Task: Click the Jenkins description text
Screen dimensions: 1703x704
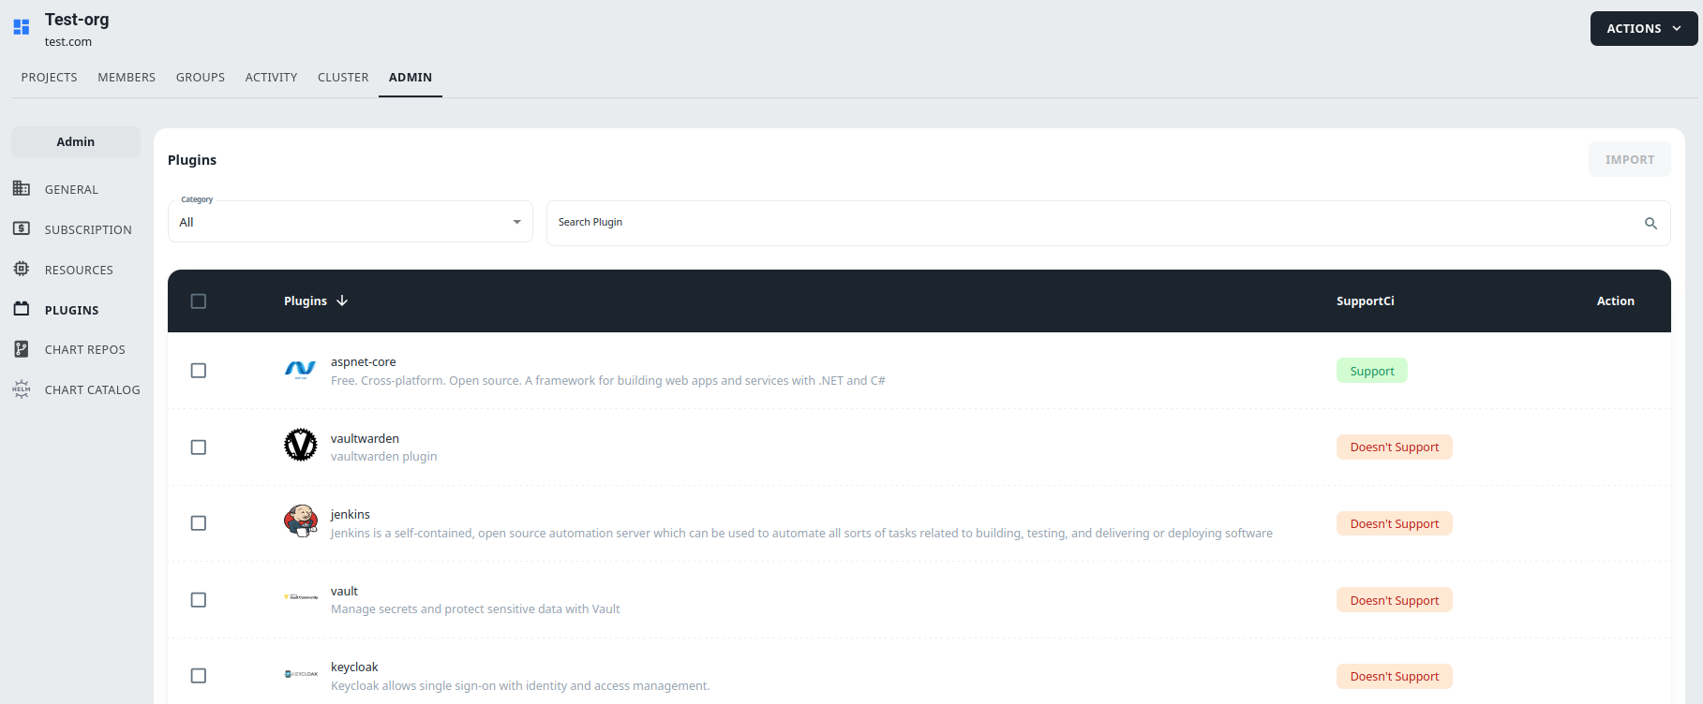Action: coord(801,533)
